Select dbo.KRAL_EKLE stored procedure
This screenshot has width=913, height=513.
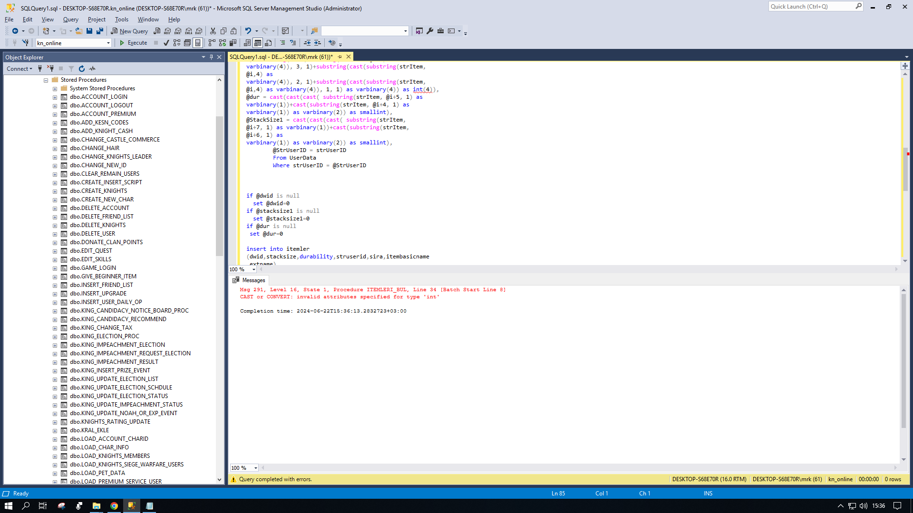point(89,430)
